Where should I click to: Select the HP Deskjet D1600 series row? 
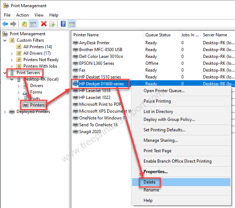click(x=153, y=84)
